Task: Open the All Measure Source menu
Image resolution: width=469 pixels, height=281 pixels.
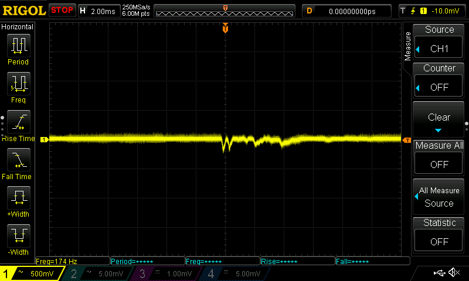Action: (439, 197)
